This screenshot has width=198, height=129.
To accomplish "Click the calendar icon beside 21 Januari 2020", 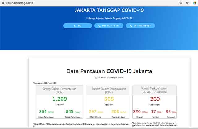I will tap(96, 78).
